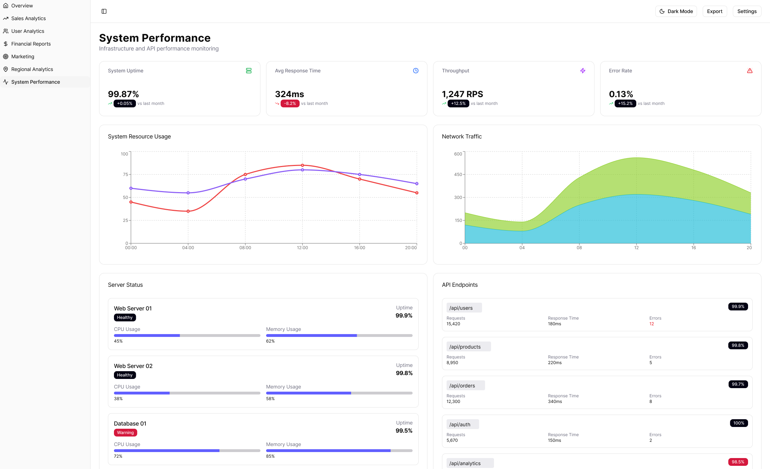Click the Export button
The height and width of the screenshot is (469, 770).
714,11
